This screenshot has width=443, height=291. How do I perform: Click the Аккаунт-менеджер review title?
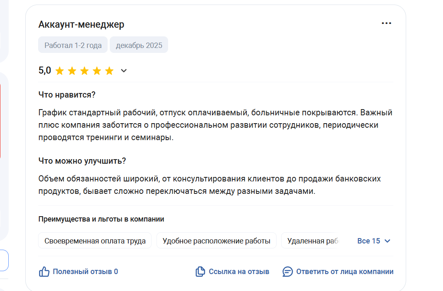(81, 24)
